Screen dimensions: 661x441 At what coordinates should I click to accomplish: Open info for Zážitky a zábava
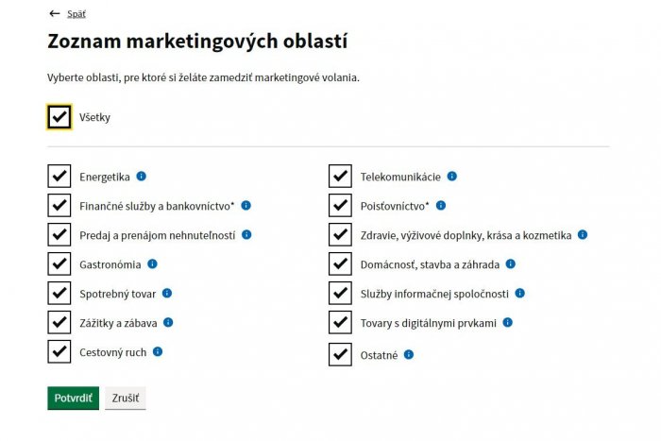point(169,322)
